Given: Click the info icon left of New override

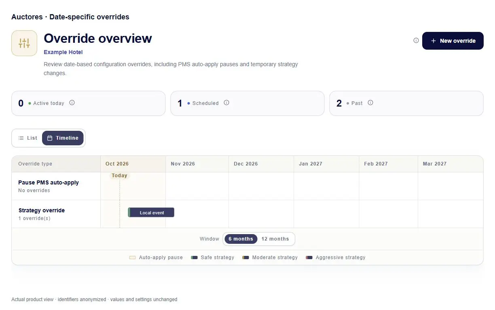Looking at the screenshot, I should pos(416,40).
